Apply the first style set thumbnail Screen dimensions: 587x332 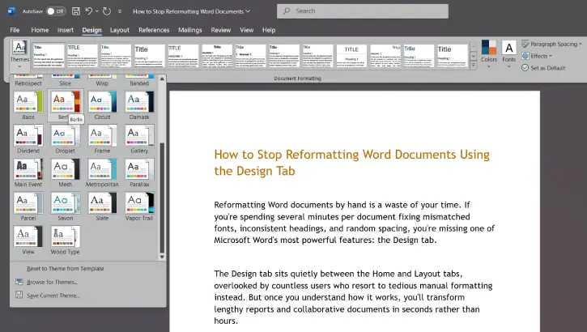[49, 56]
